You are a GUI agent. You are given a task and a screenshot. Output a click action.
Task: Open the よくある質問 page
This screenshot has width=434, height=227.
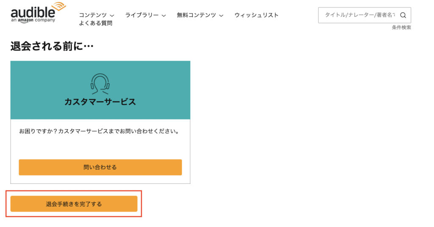click(95, 23)
